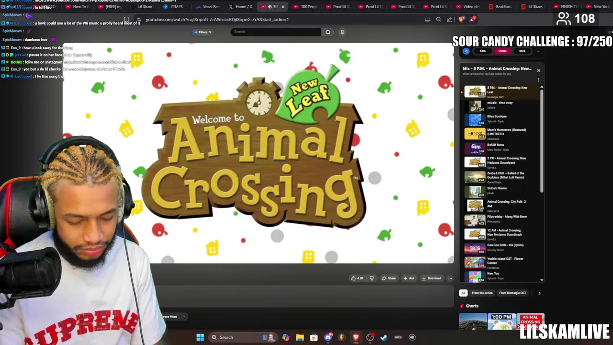The width and height of the screenshot is (613, 345).
Task: Play 'Mom's Hometown (Restored)' from the playlist
Action: pos(501,134)
